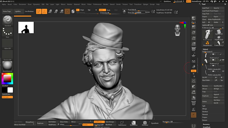Image resolution: width=228 pixels, height=128 pixels.
Task: Expand the Merge section
Action: pyautogui.click(x=205, y=109)
